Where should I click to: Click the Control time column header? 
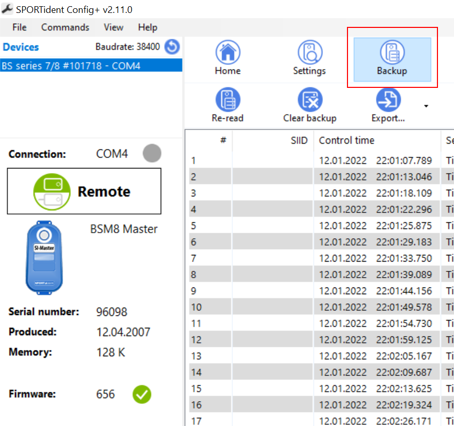pos(346,140)
